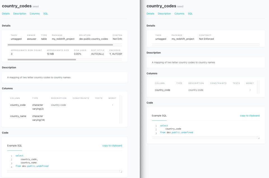The height and width of the screenshot is (178, 269).
Task: Click horizontal scrollbar under approximate row count
Action: (x=42, y=60)
